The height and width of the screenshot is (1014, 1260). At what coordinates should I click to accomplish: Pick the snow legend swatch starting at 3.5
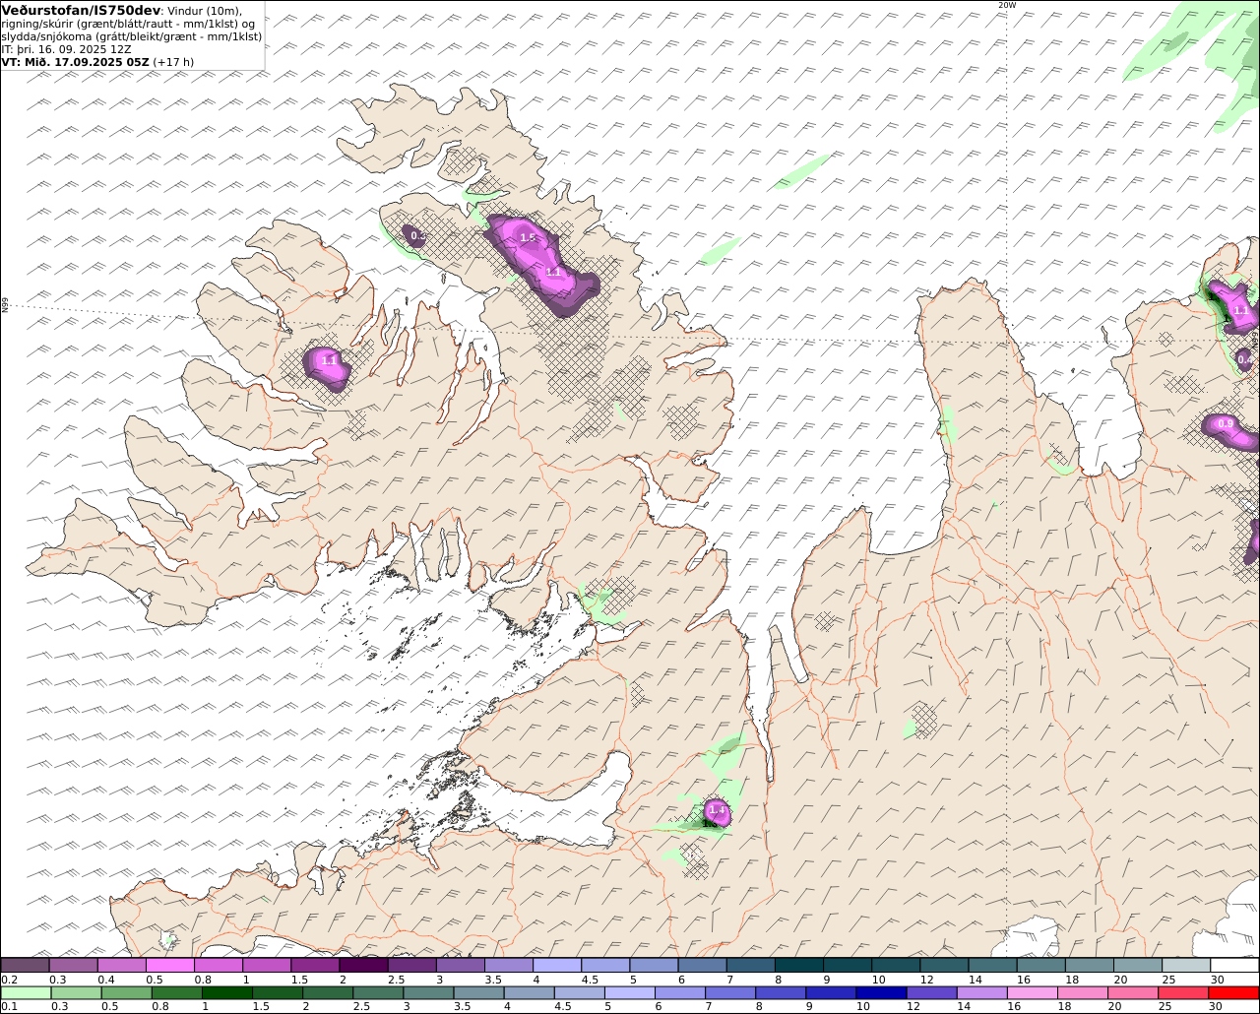pyautogui.click(x=508, y=966)
